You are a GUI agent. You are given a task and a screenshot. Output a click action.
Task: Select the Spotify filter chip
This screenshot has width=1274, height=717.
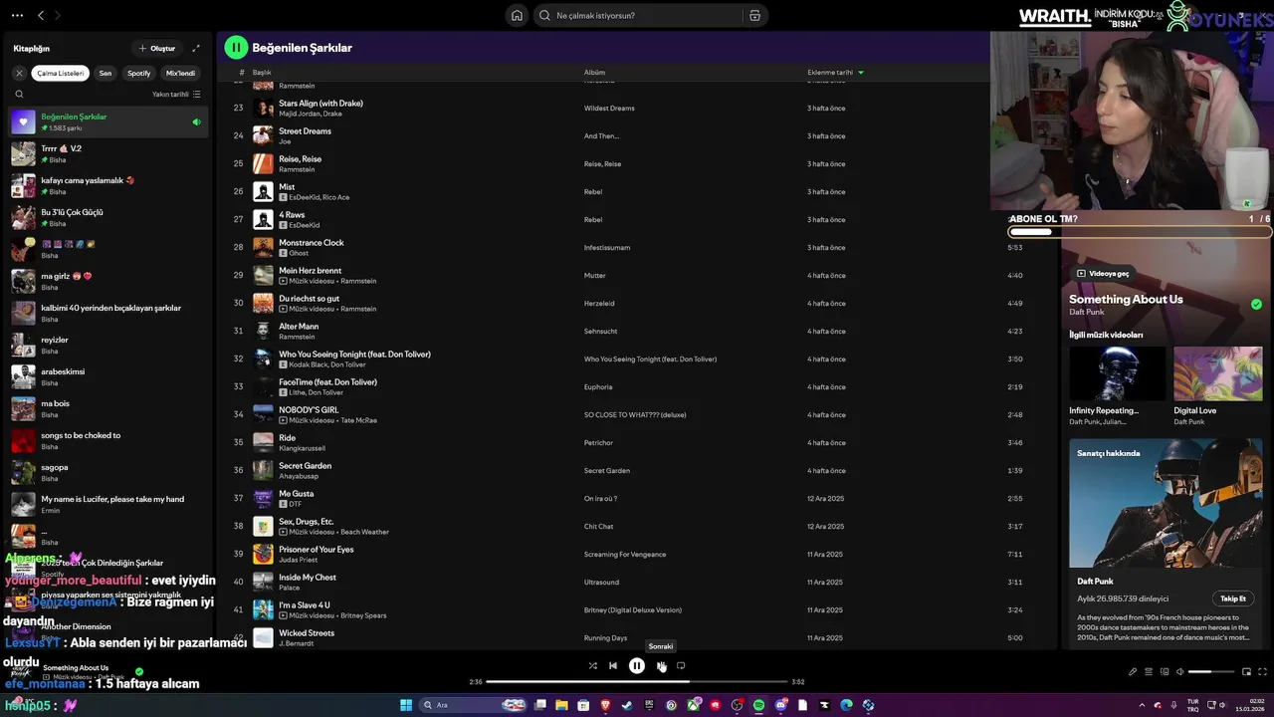[139, 73]
